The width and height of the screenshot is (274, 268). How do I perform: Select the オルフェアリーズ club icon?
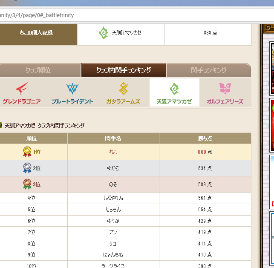click(x=225, y=89)
